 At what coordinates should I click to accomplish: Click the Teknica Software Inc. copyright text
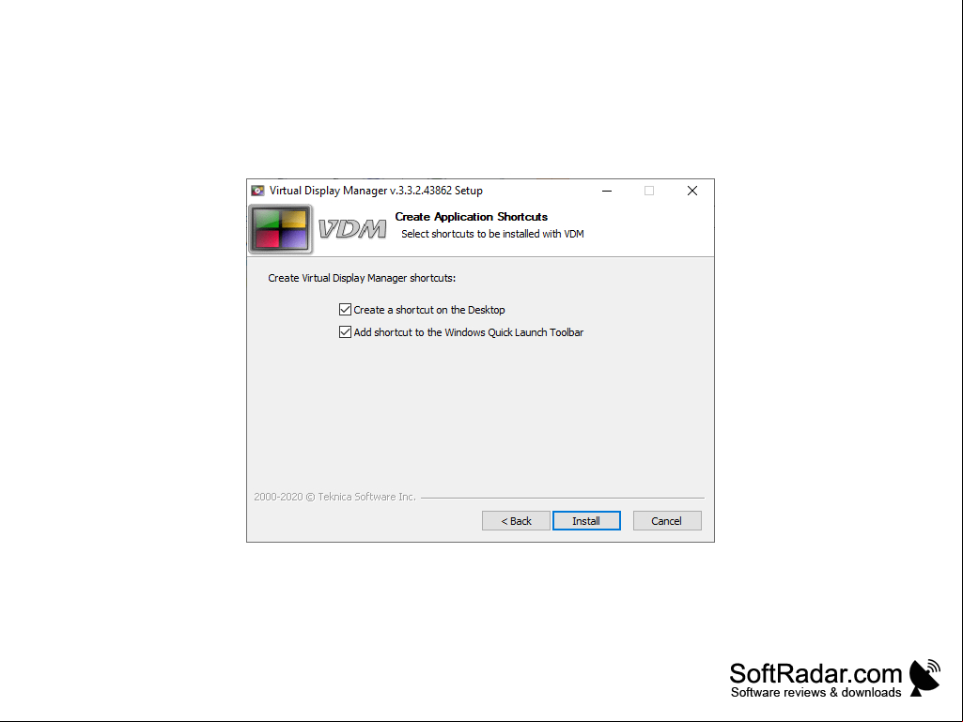coord(334,497)
